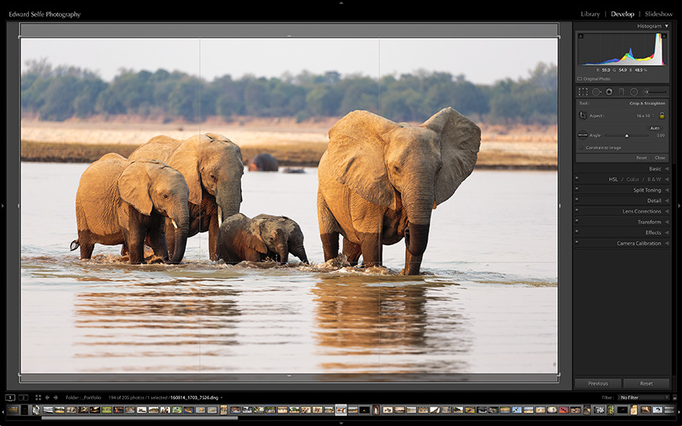Click the bottom Reset button beside Previous
Screen dimensions: 682x426
[647, 384]
